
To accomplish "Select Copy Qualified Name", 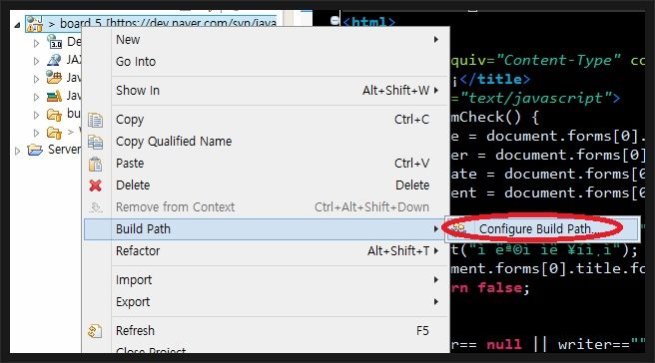I will pos(266,142).
